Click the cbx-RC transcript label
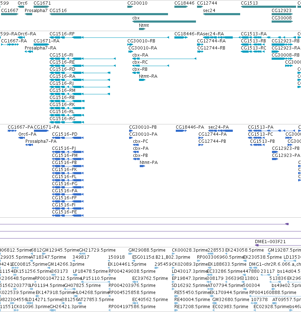Viewport: 301px width, 312px height. pyautogui.click(x=140, y=62)
